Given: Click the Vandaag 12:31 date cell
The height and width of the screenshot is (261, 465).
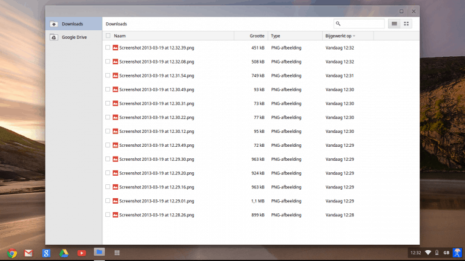Looking at the screenshot, I should [340, 76].
